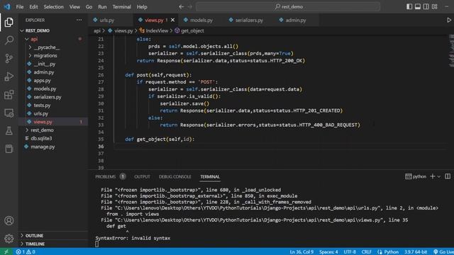Split the terminal pane
The height and width of the screenshot is (255, 454).
coord(448,176)
